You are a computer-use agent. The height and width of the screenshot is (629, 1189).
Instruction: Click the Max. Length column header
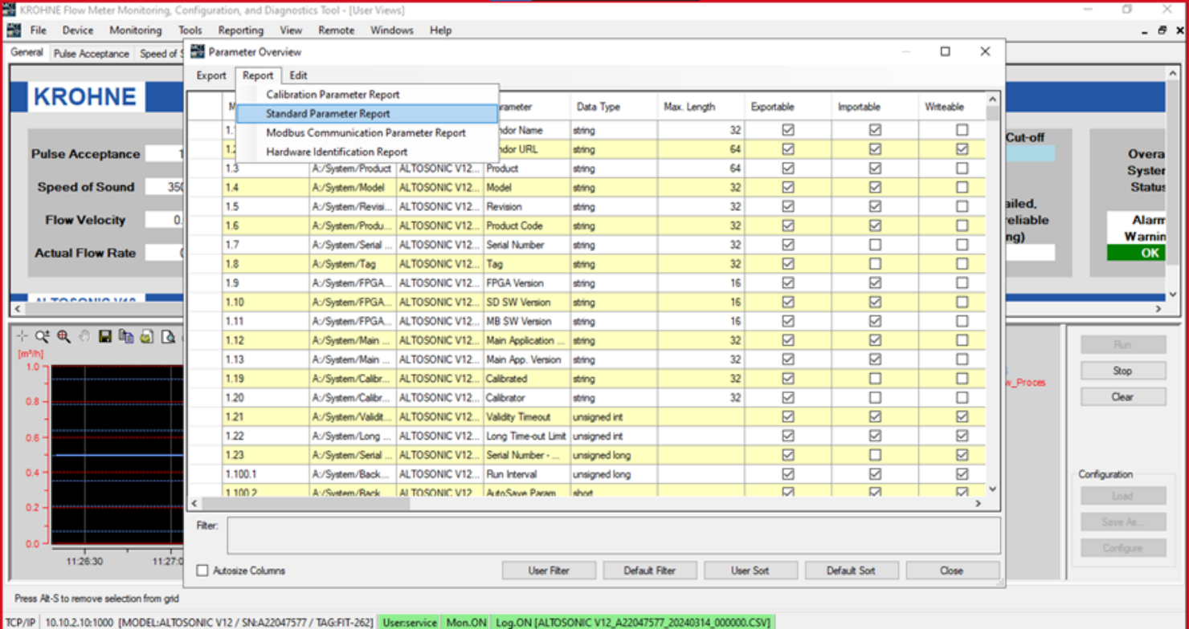click(x=701, y=107)
